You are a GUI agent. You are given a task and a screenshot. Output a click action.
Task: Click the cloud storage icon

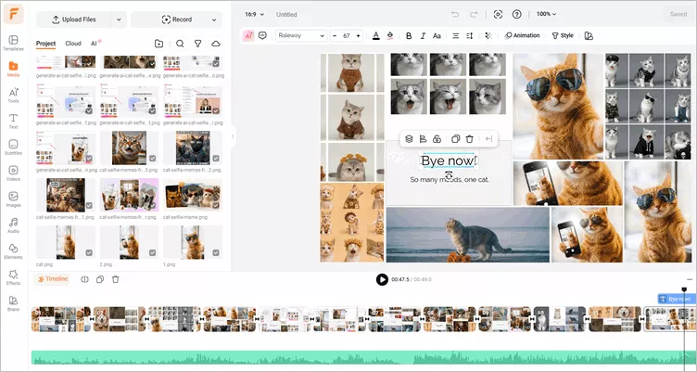click(216, 44)
